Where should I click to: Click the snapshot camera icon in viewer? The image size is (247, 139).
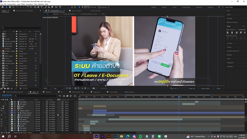tap(94, 88)
